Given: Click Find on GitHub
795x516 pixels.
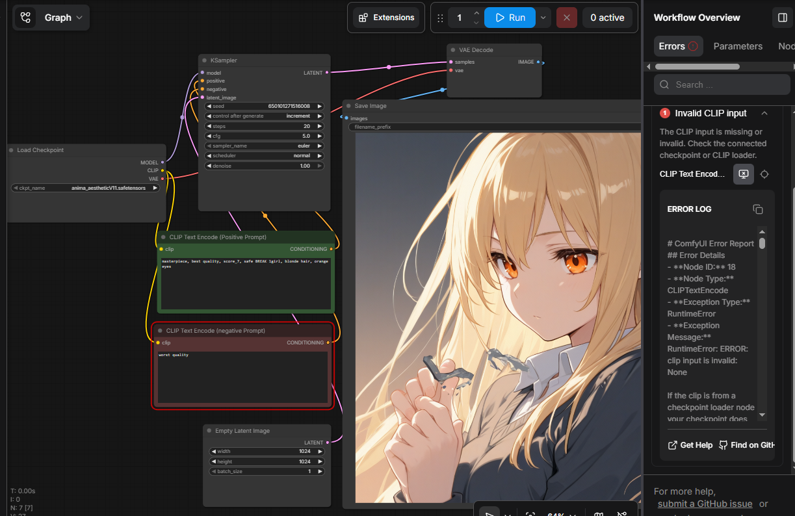Looking at the screenshot, I should click(x=747, y=445).
